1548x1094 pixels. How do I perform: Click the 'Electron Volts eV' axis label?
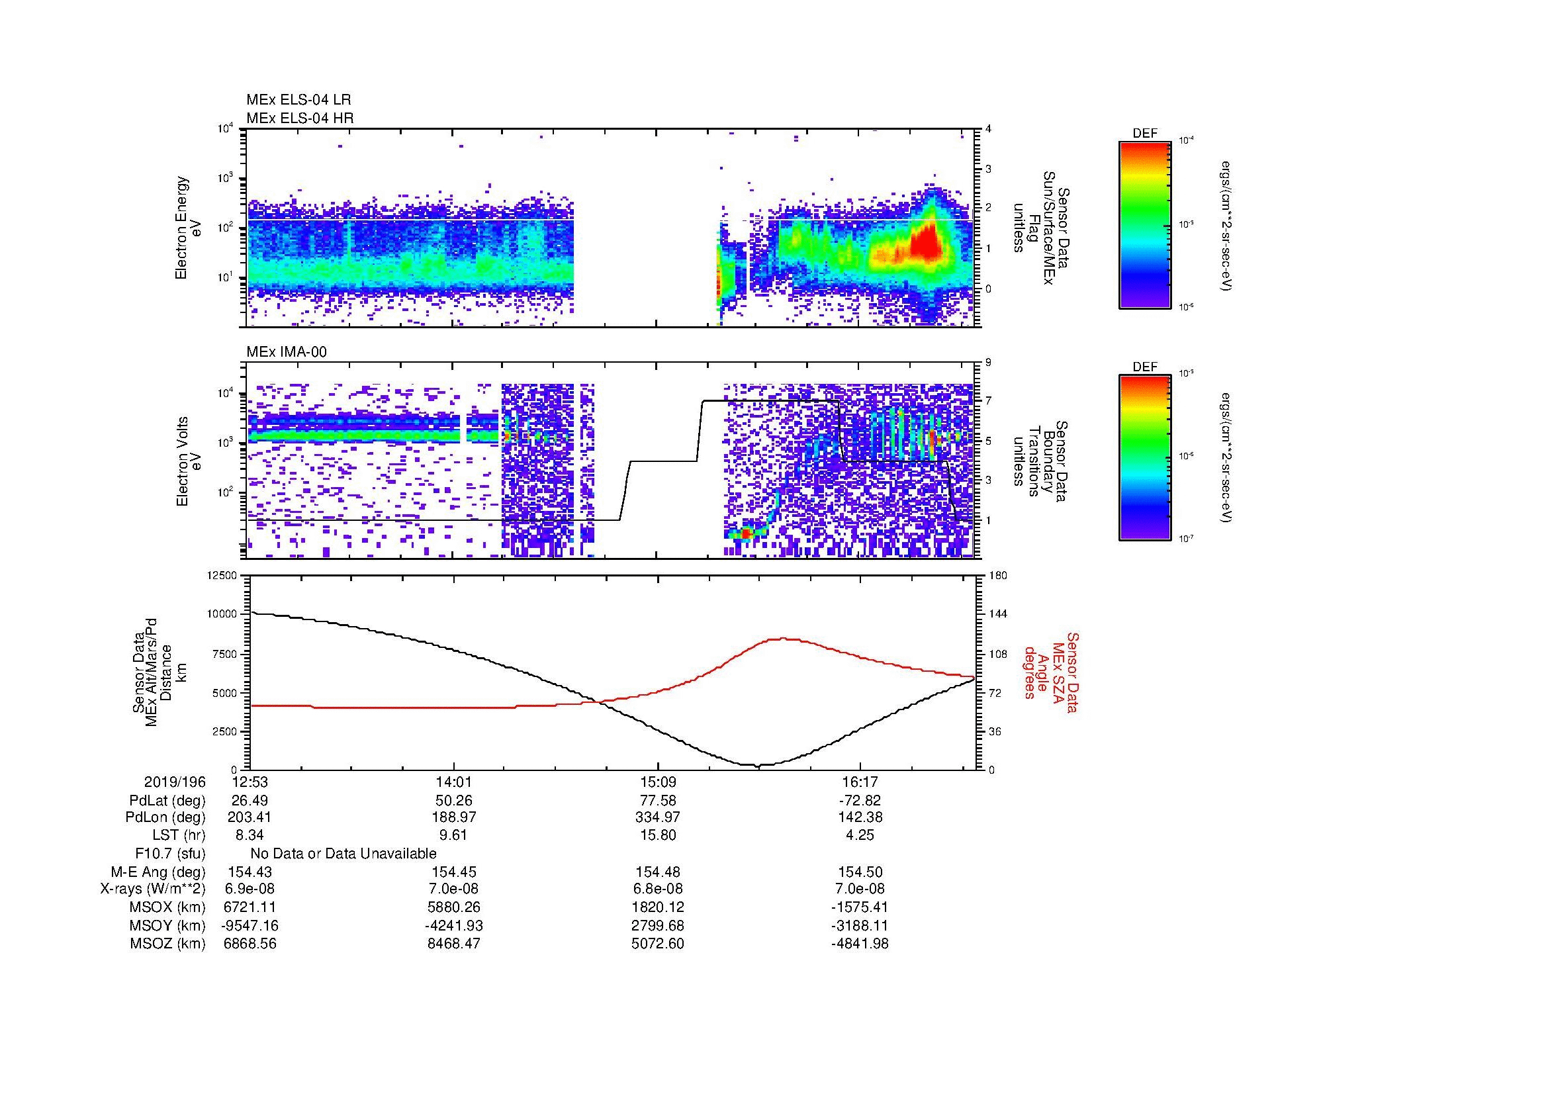[189, 461]
